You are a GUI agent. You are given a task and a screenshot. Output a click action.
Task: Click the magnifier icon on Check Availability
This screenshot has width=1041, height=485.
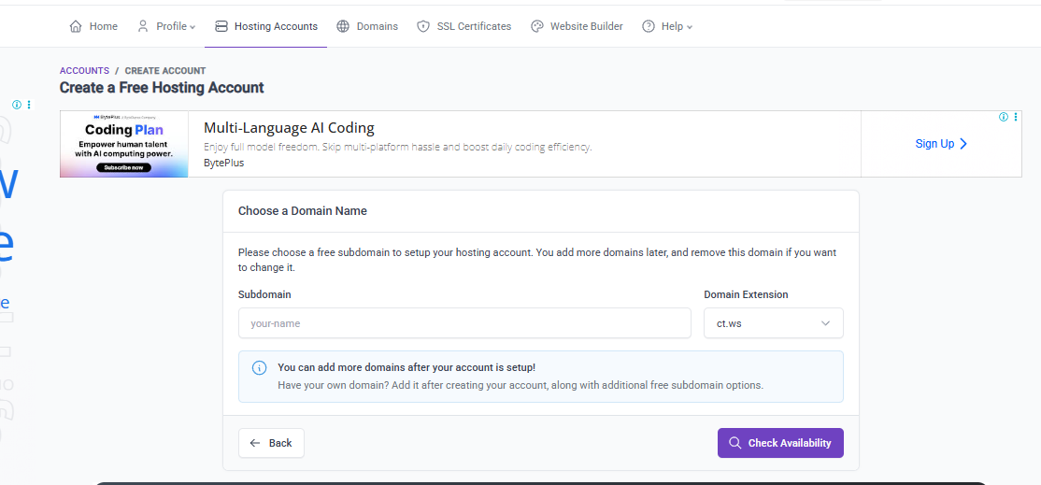coord(735,443)
